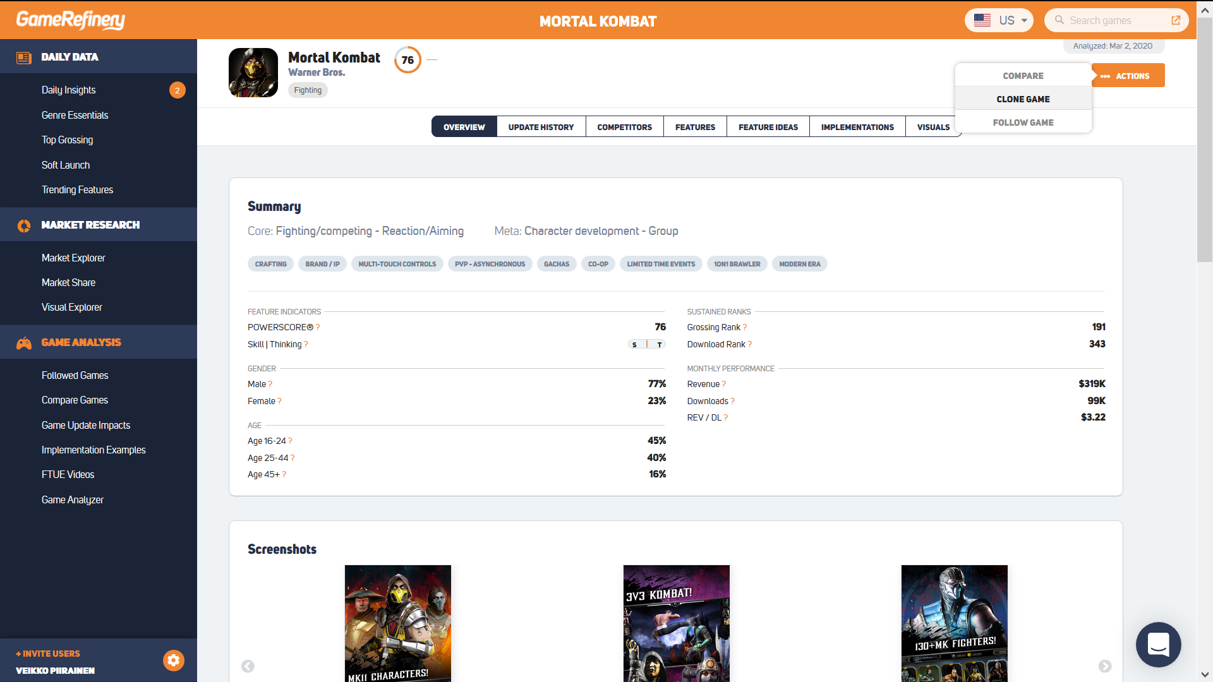Click the search magnifier icon
Viewport: 1213px width, 682px height.
pyautogui.click(x=1059, y=20)
